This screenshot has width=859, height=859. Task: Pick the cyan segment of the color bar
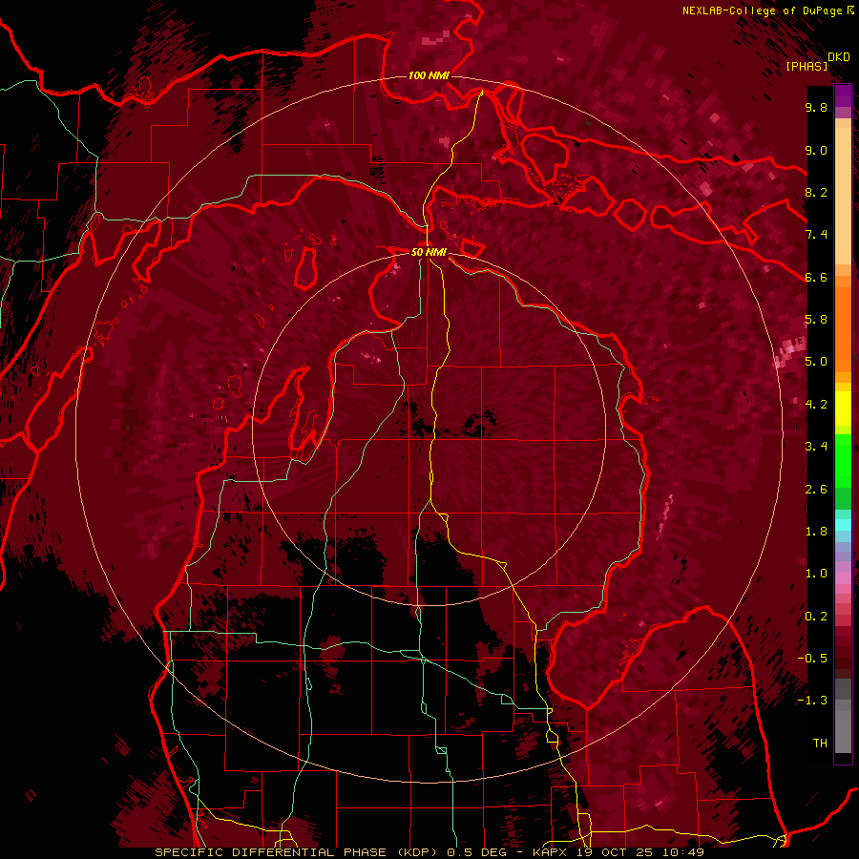843,525
